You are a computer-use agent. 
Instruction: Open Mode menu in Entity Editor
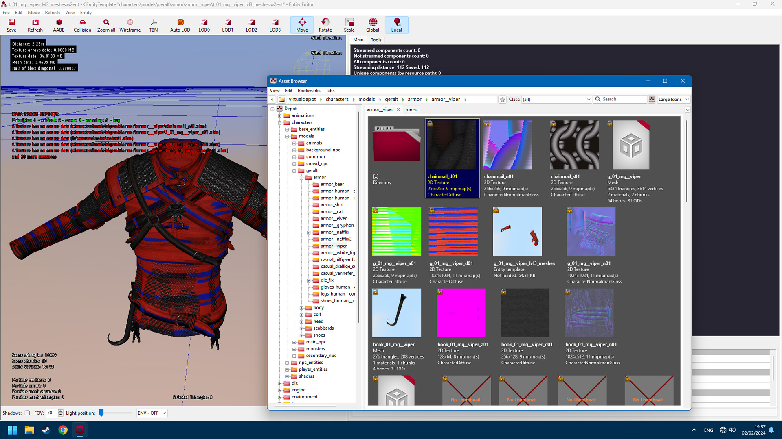(34, 13)
